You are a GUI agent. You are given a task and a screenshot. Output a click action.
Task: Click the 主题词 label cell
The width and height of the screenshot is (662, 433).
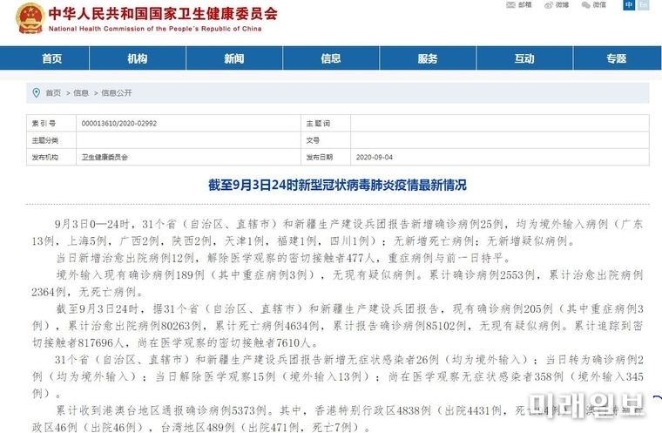[x=326, y=124]
